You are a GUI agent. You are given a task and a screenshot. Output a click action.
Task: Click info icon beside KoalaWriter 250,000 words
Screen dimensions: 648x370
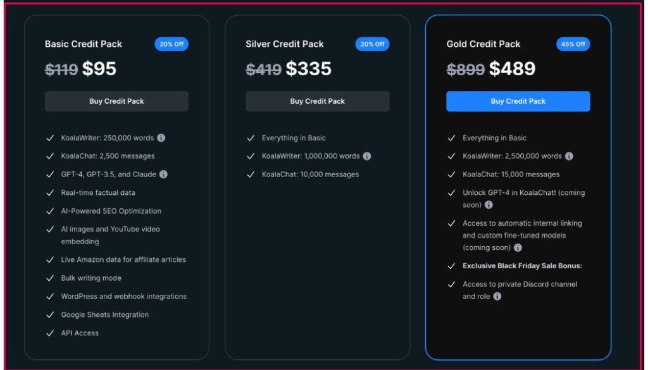click(161, 138)
